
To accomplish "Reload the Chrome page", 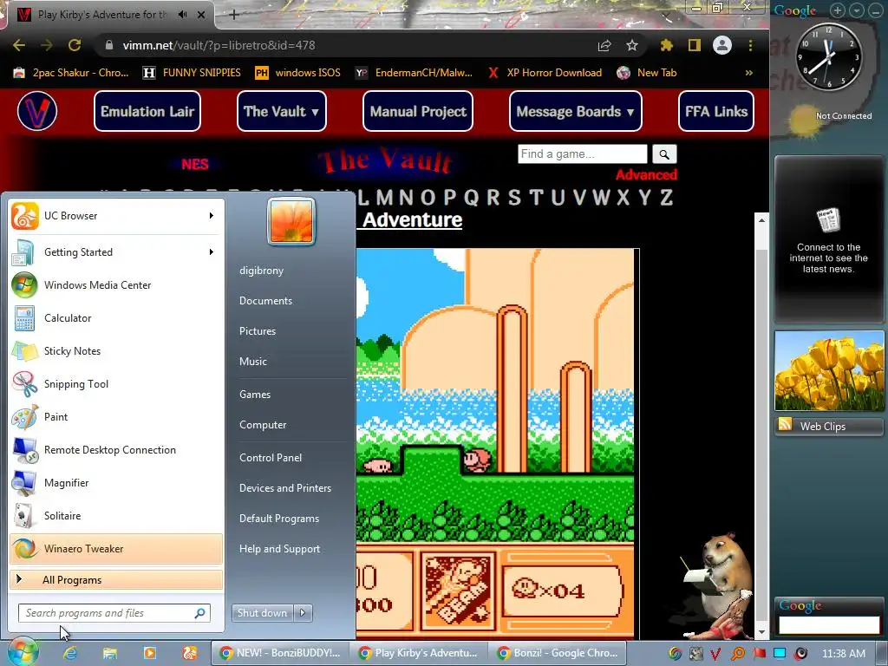I will [75, 45].
